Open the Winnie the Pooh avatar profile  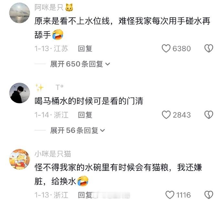click(x=19, y=159)
